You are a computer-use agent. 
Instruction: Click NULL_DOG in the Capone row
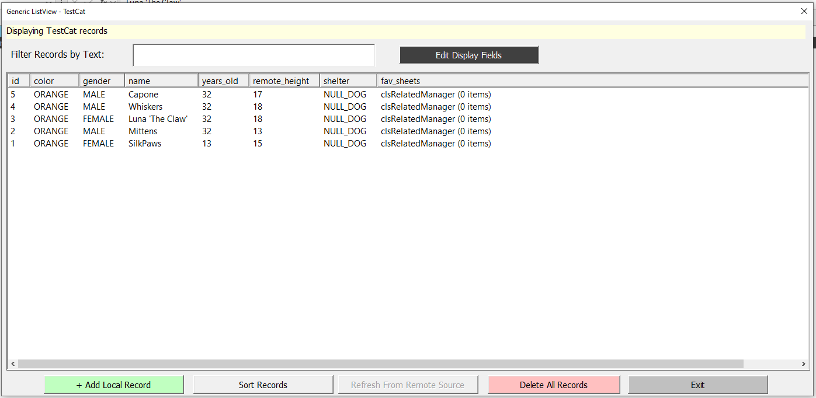click(x=345, y=95)
